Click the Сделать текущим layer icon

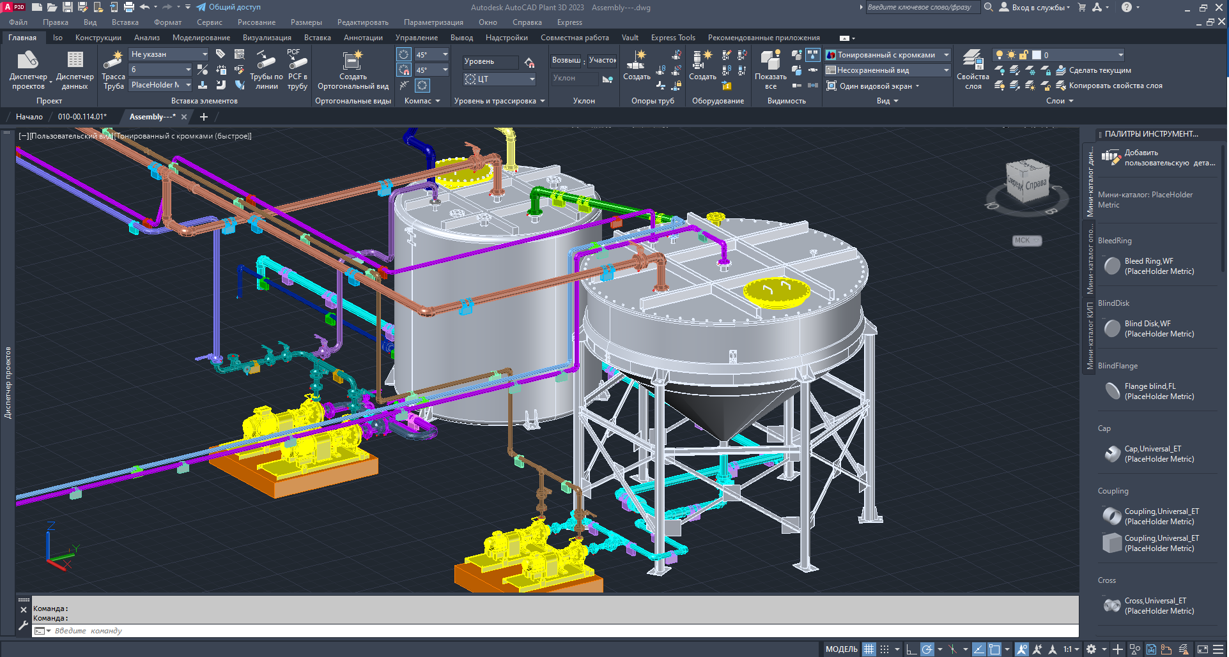pyautogui.click(x=1061, y=70)
